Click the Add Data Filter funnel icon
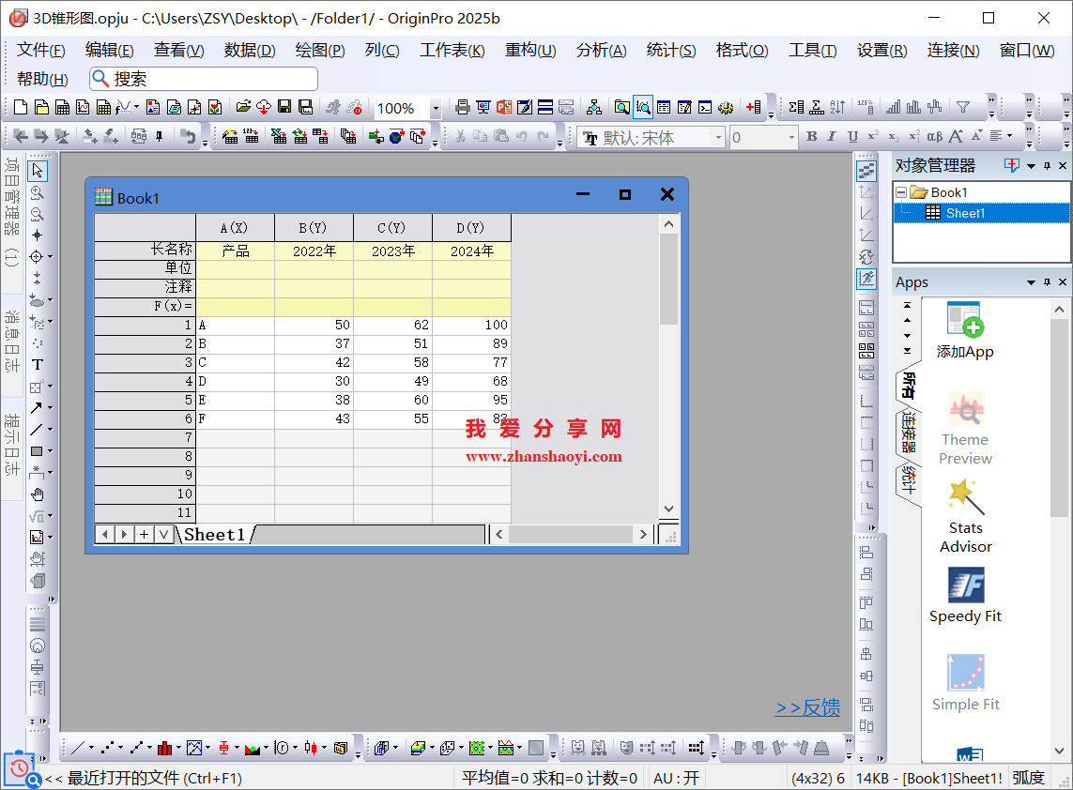 (962, 108)
